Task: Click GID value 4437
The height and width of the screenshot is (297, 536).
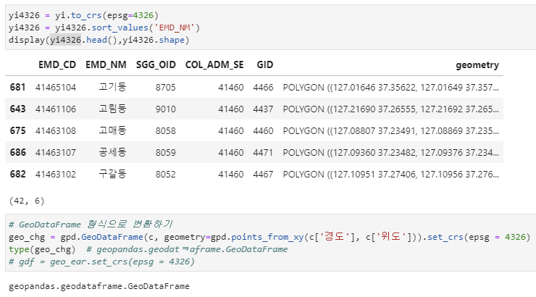Action: (263, 109)
